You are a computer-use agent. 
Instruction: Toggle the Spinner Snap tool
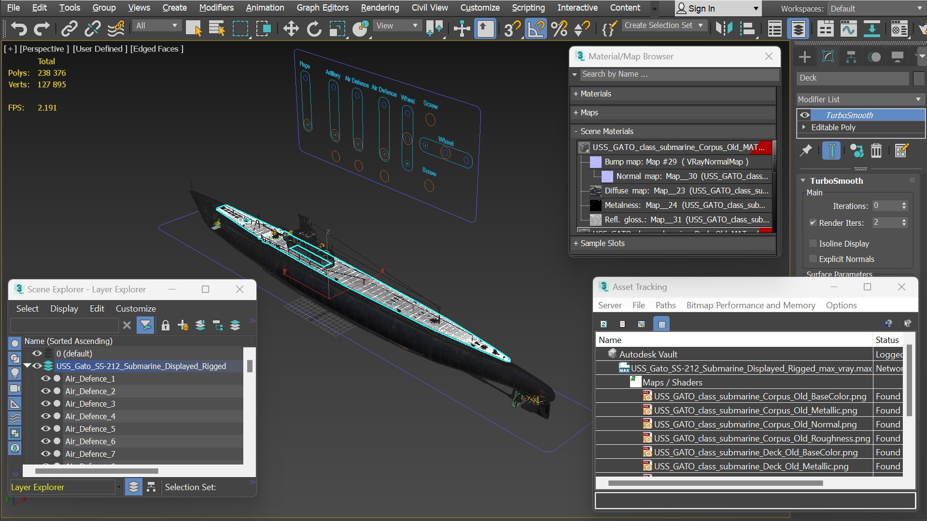[582, 28]
